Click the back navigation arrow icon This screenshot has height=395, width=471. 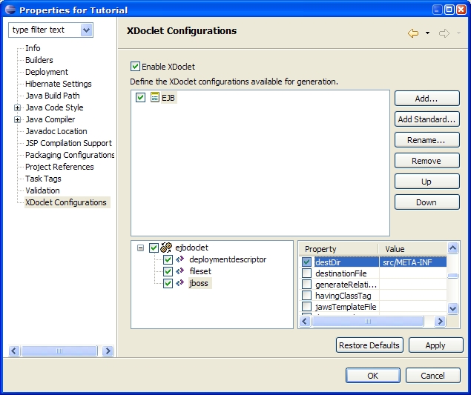[413, 33]
